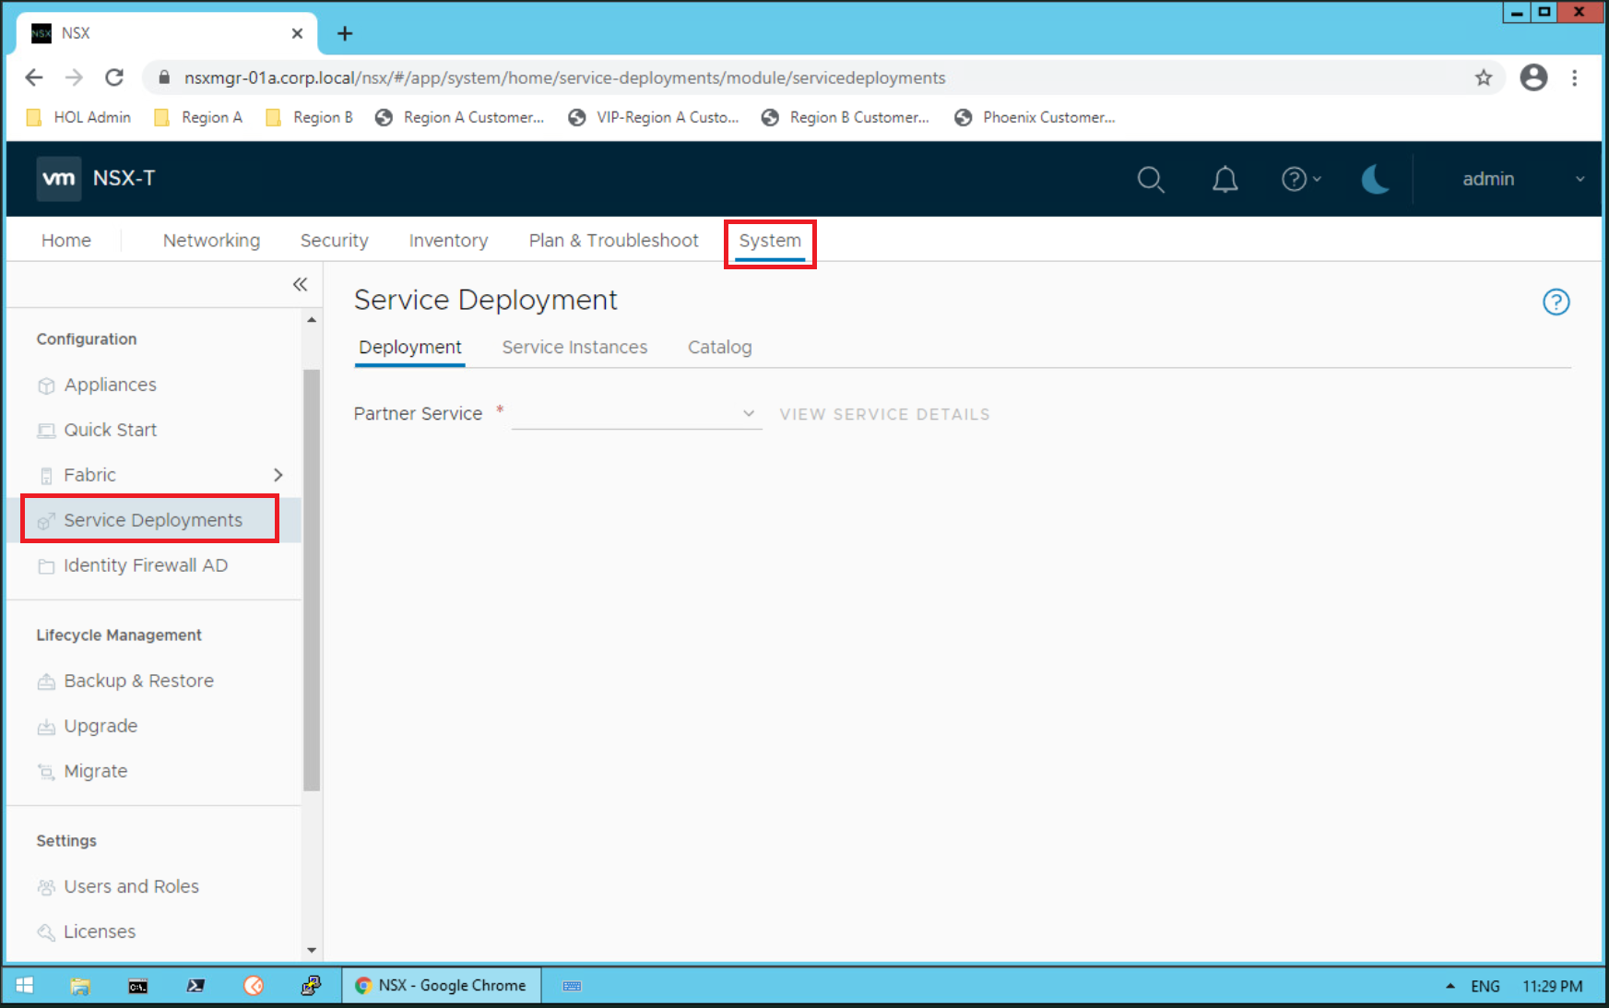This screenshot has height=1008, width=1609.
Task: Open VIP-Region A Custo bookmark
Action: (654, 117)
